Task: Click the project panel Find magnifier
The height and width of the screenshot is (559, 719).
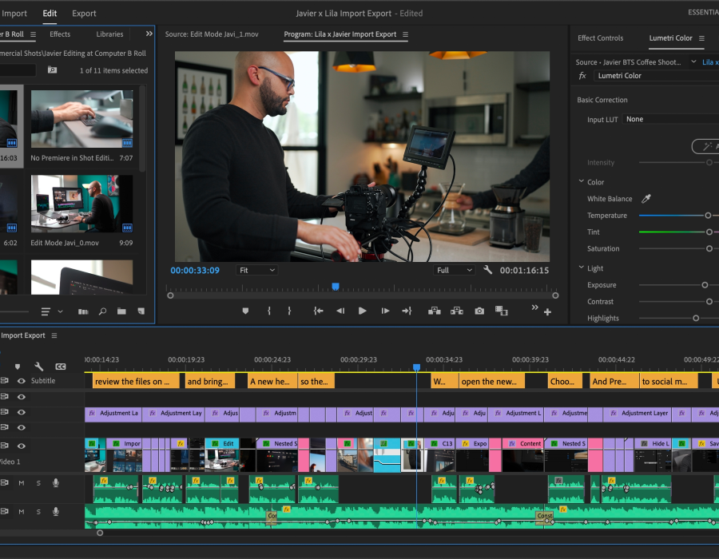Action: tap(103, 311)
